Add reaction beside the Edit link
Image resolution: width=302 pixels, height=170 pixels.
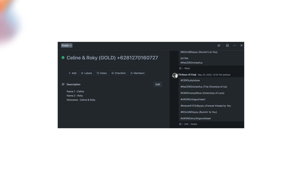[x=180, y=124]
